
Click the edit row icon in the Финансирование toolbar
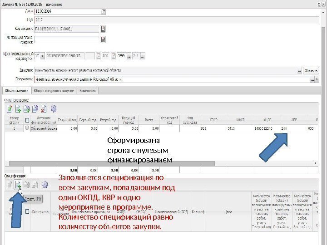click(x=10, y=108)
